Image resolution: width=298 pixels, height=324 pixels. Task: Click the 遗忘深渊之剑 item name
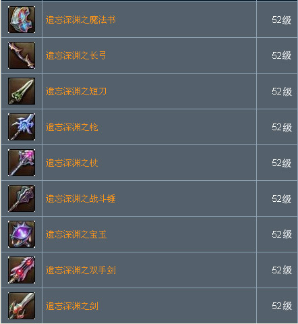tap(71, 306)
